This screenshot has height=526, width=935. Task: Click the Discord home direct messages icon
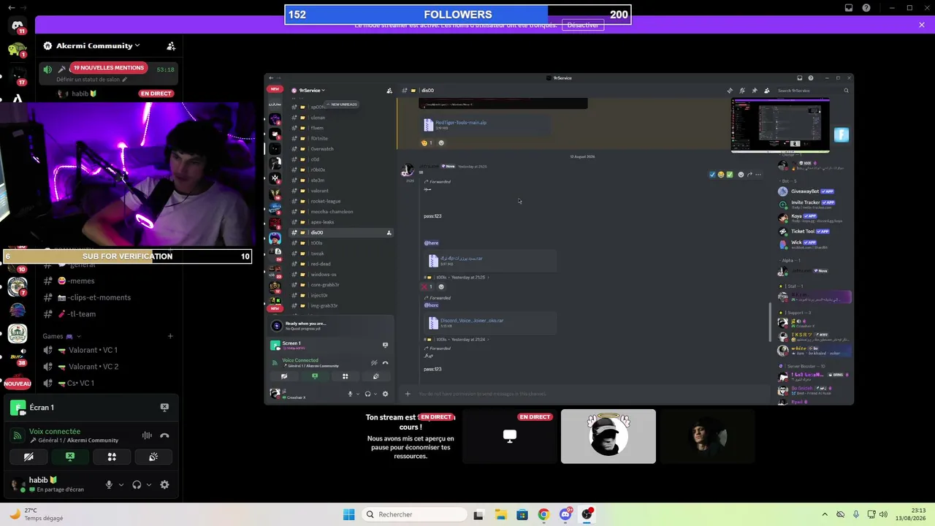pyautogui.click(x=18, y=26)
